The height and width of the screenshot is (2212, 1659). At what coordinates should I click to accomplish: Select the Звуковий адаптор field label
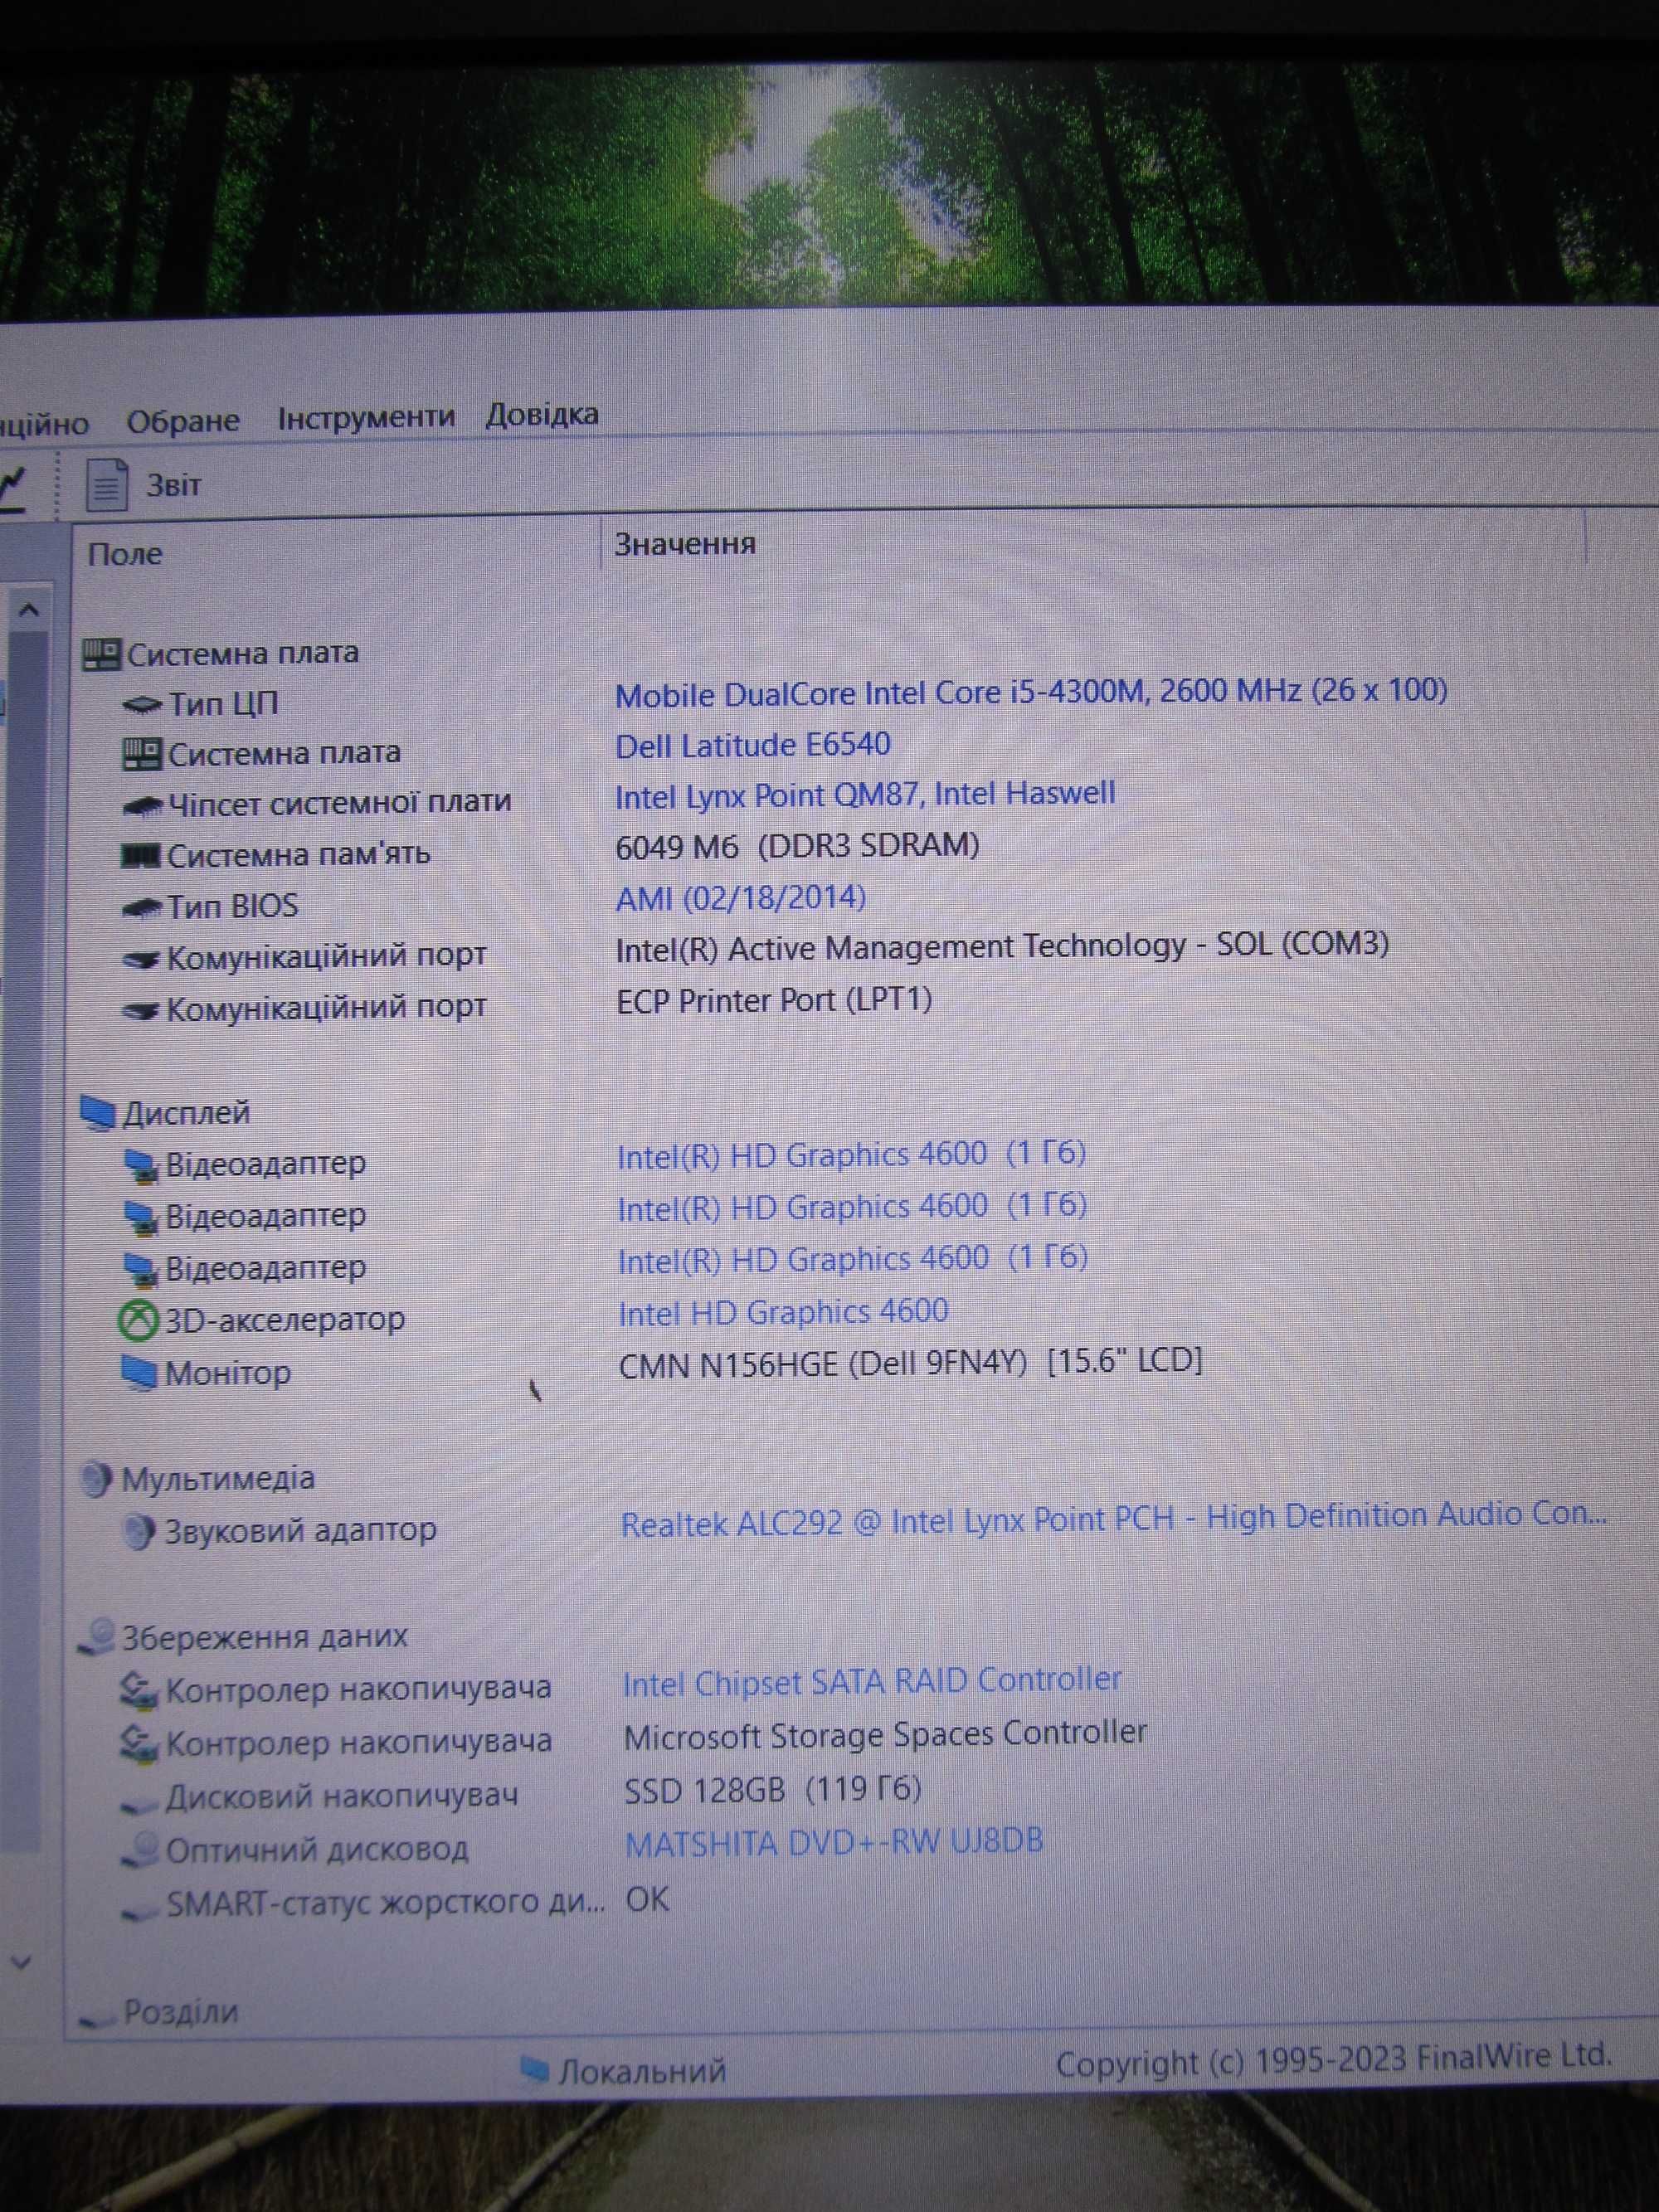point(300,1531)
